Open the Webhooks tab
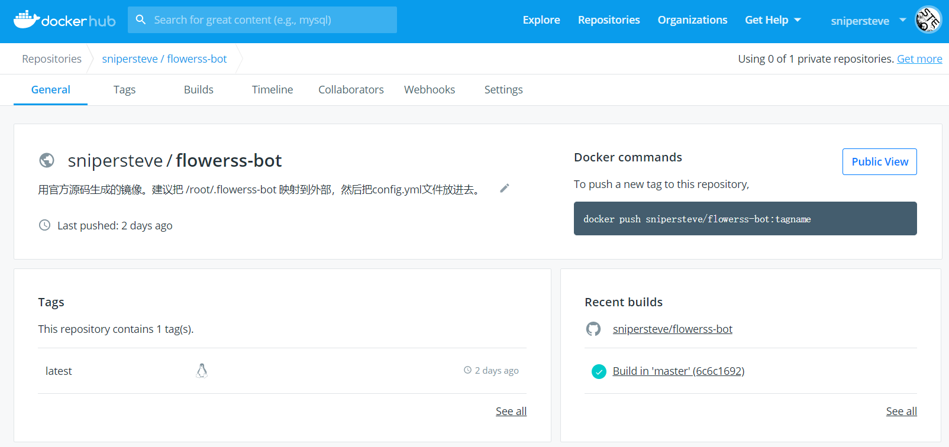The height and width of the screenshot is (447, 949). [430, 90]
